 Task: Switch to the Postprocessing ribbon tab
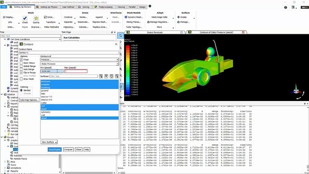104,7
